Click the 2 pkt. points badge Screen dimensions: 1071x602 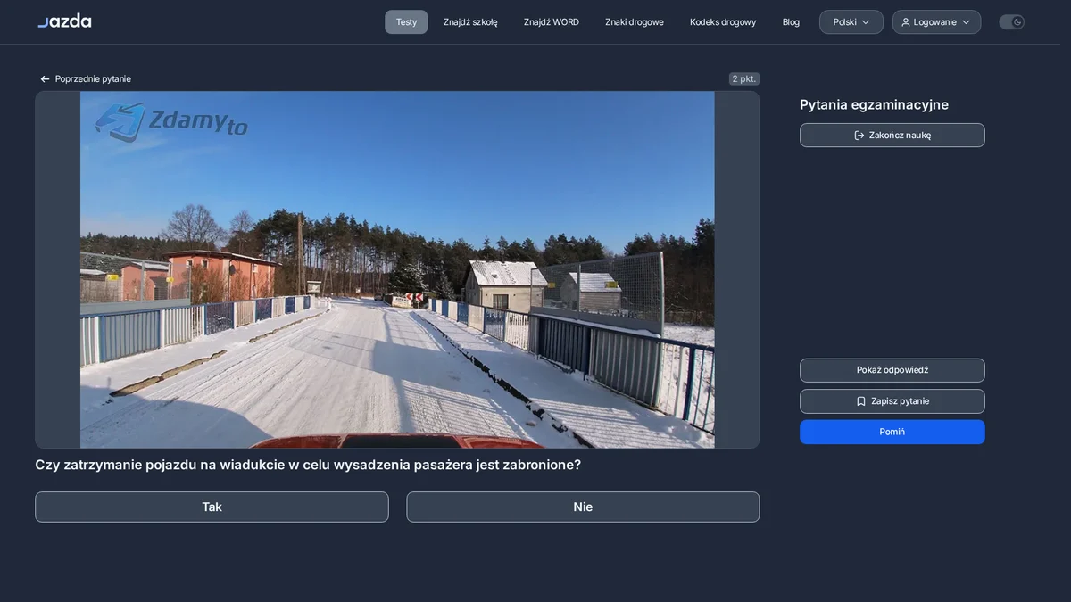(743, 78)
